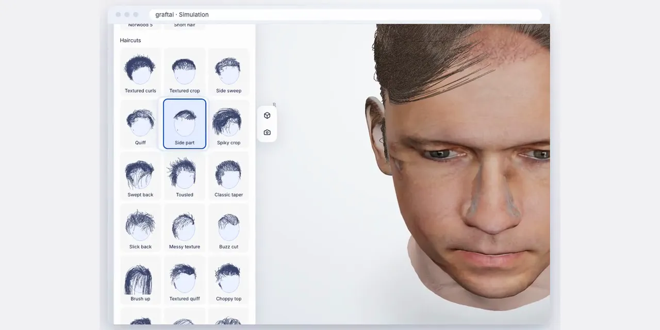Choose the Brush up haircut
The image size is (660, 330).
click(140, 280)
